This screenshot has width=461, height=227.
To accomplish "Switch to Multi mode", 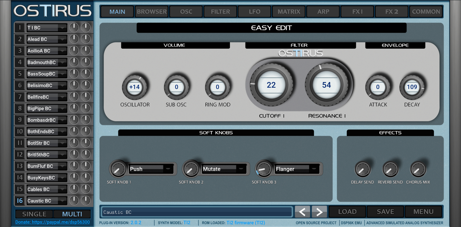I will [x=72, y=214].
